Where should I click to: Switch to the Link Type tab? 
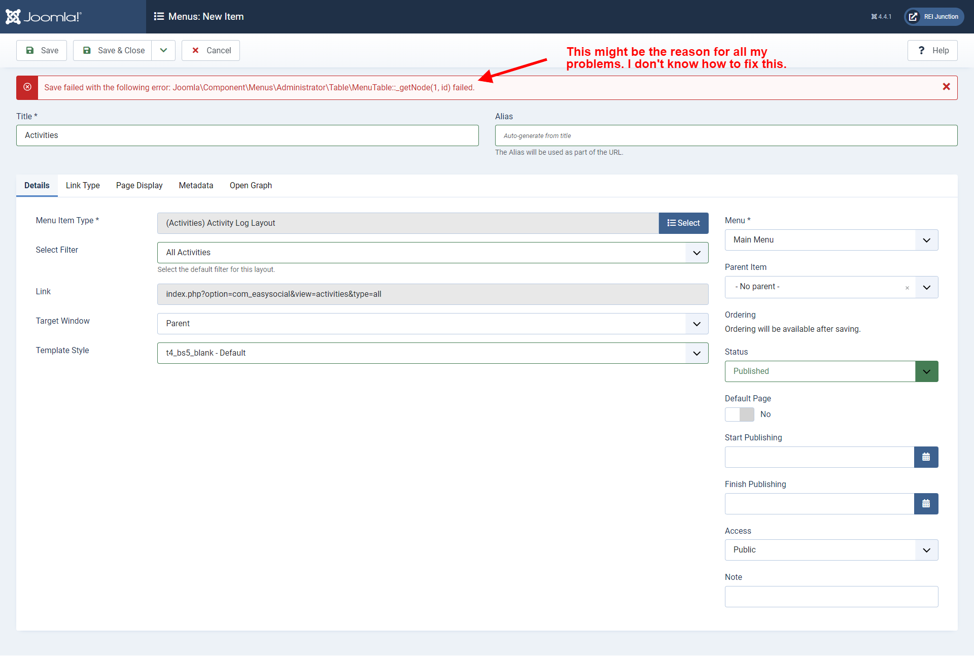(x=83, y=186)
